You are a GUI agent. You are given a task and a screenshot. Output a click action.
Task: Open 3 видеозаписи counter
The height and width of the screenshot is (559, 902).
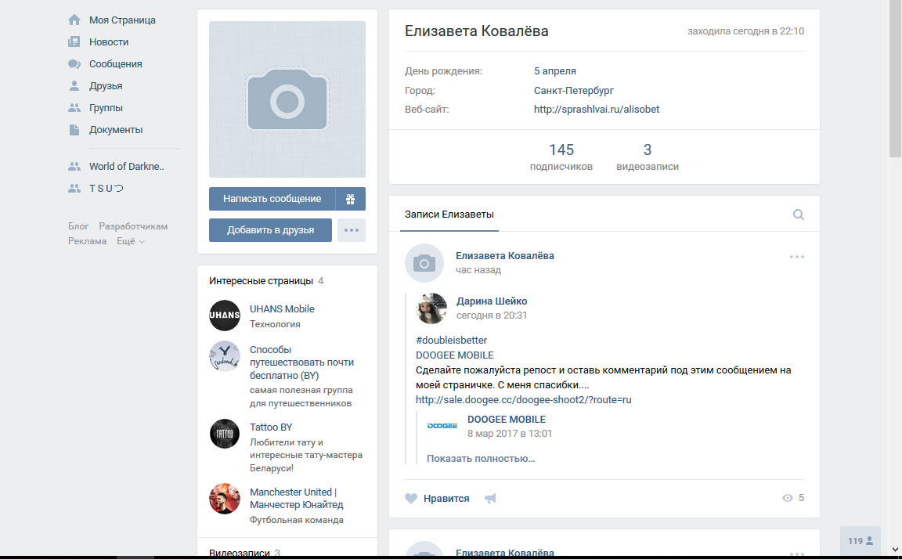[648, 157]
